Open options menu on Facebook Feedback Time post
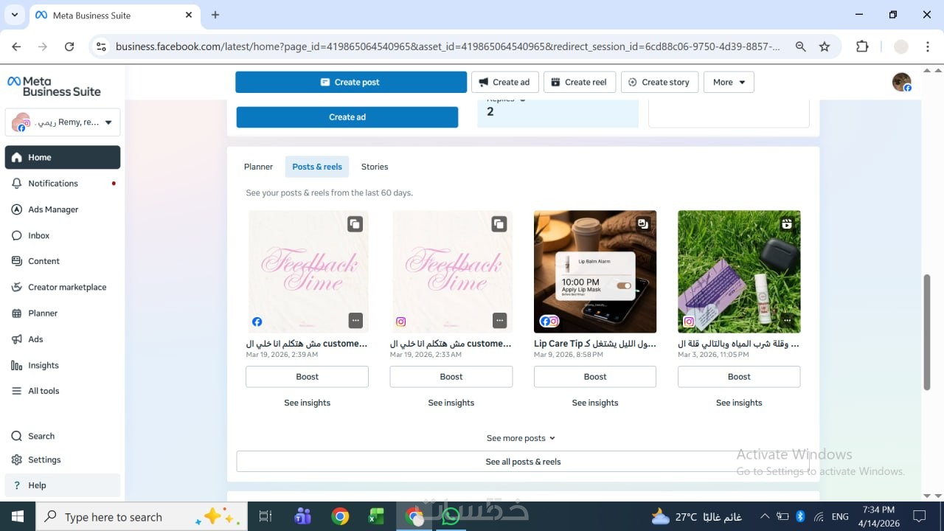This screenshot has height=531, width=944. [x=355, y=320]
